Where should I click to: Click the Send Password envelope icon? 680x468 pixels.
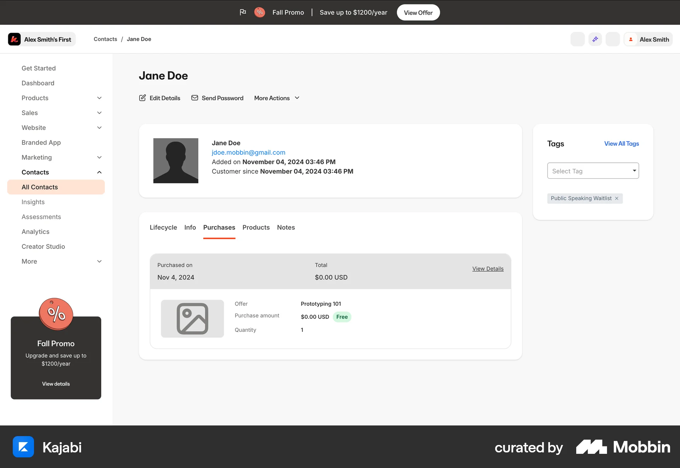pos(194,98)
